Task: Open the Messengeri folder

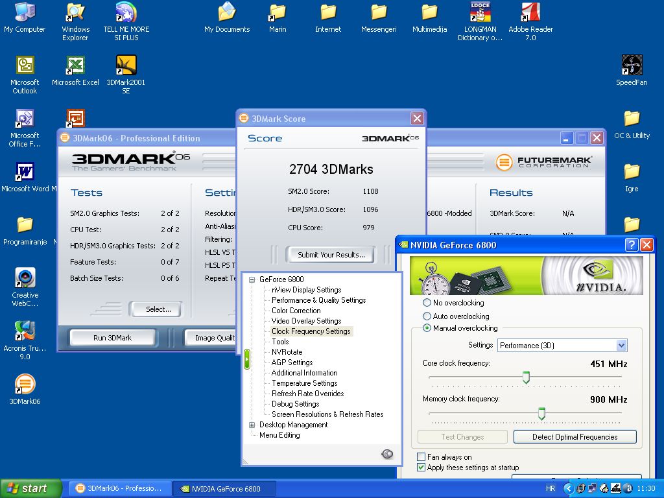Action: pos(379,18)
